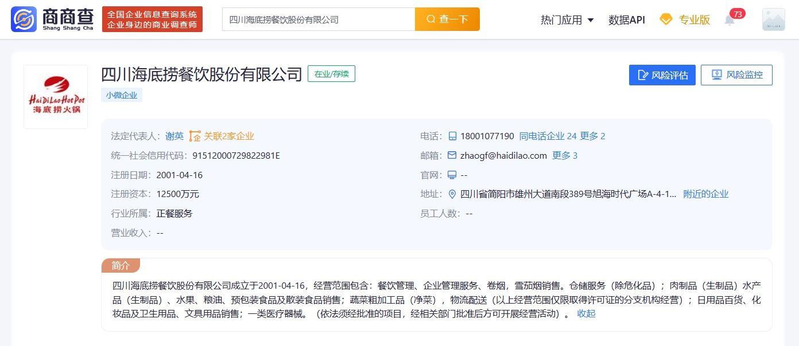
Task: Click the company name search input field
Action: 319,19
